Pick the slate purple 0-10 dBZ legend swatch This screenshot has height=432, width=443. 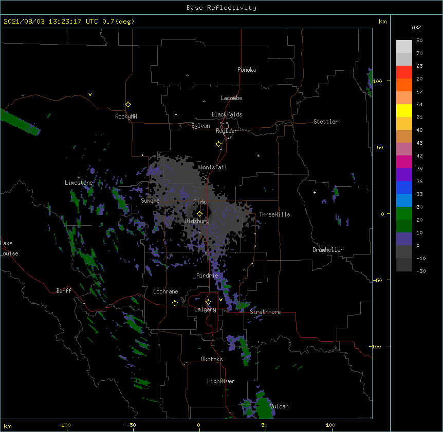pyautogui.click(x=404, y=239)
